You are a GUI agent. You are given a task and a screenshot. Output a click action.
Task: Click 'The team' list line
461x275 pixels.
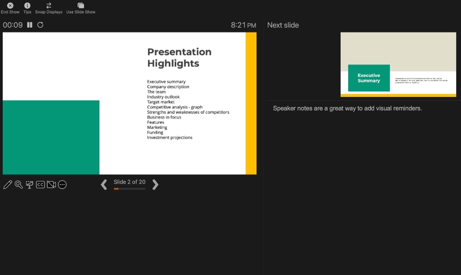[x=156, y=91]
